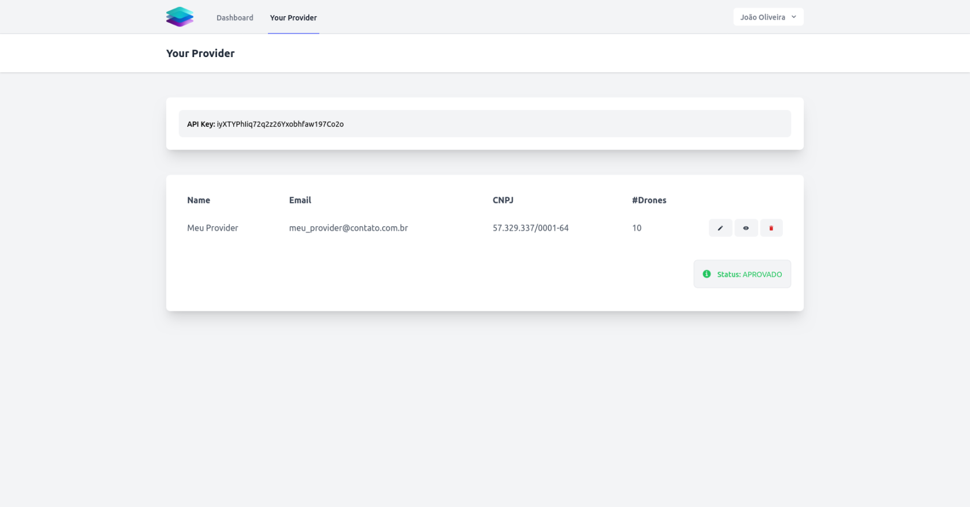The width and height of the screenshot is (970, 507).
Task: Click the layered app logo
Action: click(x=180, y=17)
